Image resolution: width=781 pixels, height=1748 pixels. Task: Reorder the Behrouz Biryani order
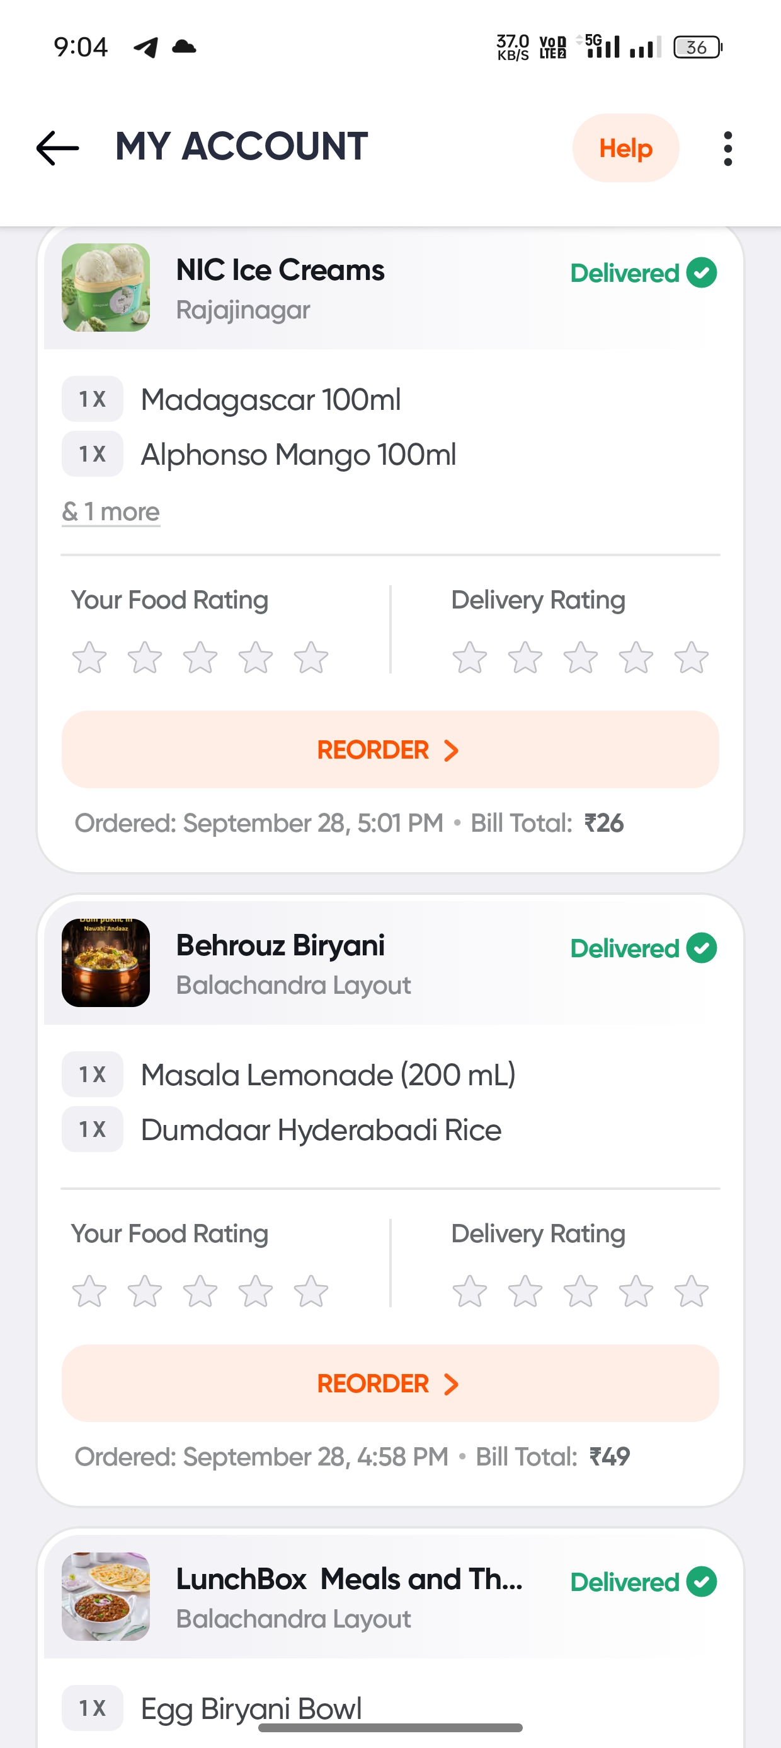coord(390,1384)
